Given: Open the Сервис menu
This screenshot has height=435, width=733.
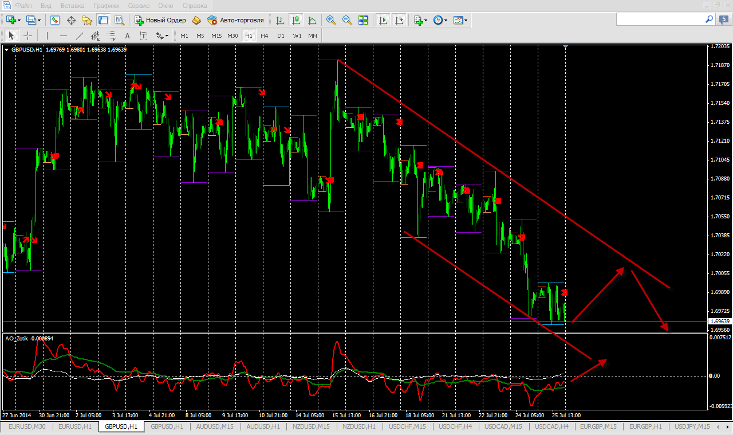Looking at the screenshot, I should point(139,5).
